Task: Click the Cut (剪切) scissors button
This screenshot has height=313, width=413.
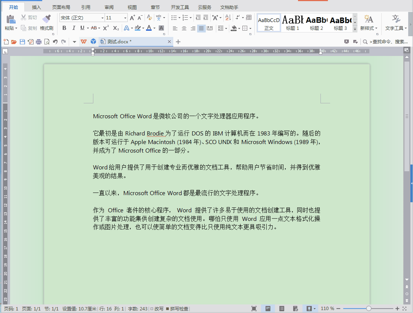Action: [x=29, y=18]
